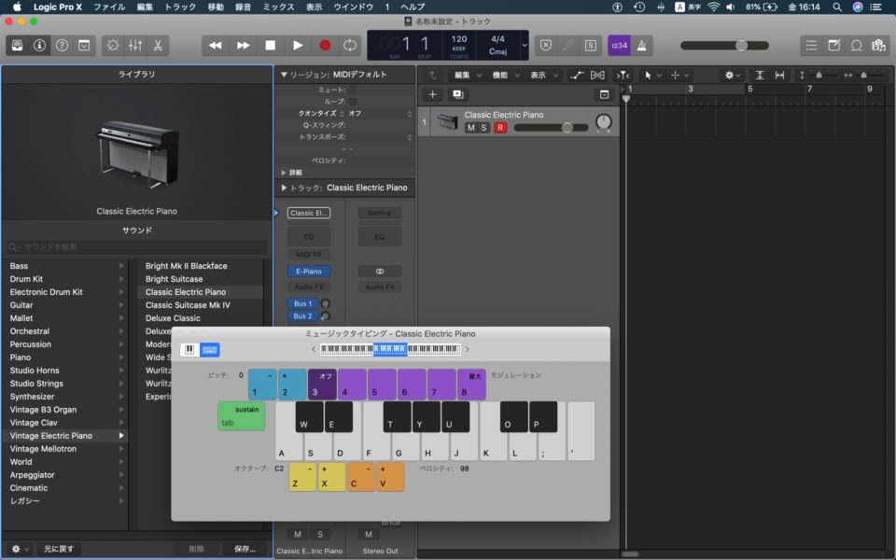Shift keyboard range right with arrow
The width and height of the screenshot is (896, 560).
point(468,349)
